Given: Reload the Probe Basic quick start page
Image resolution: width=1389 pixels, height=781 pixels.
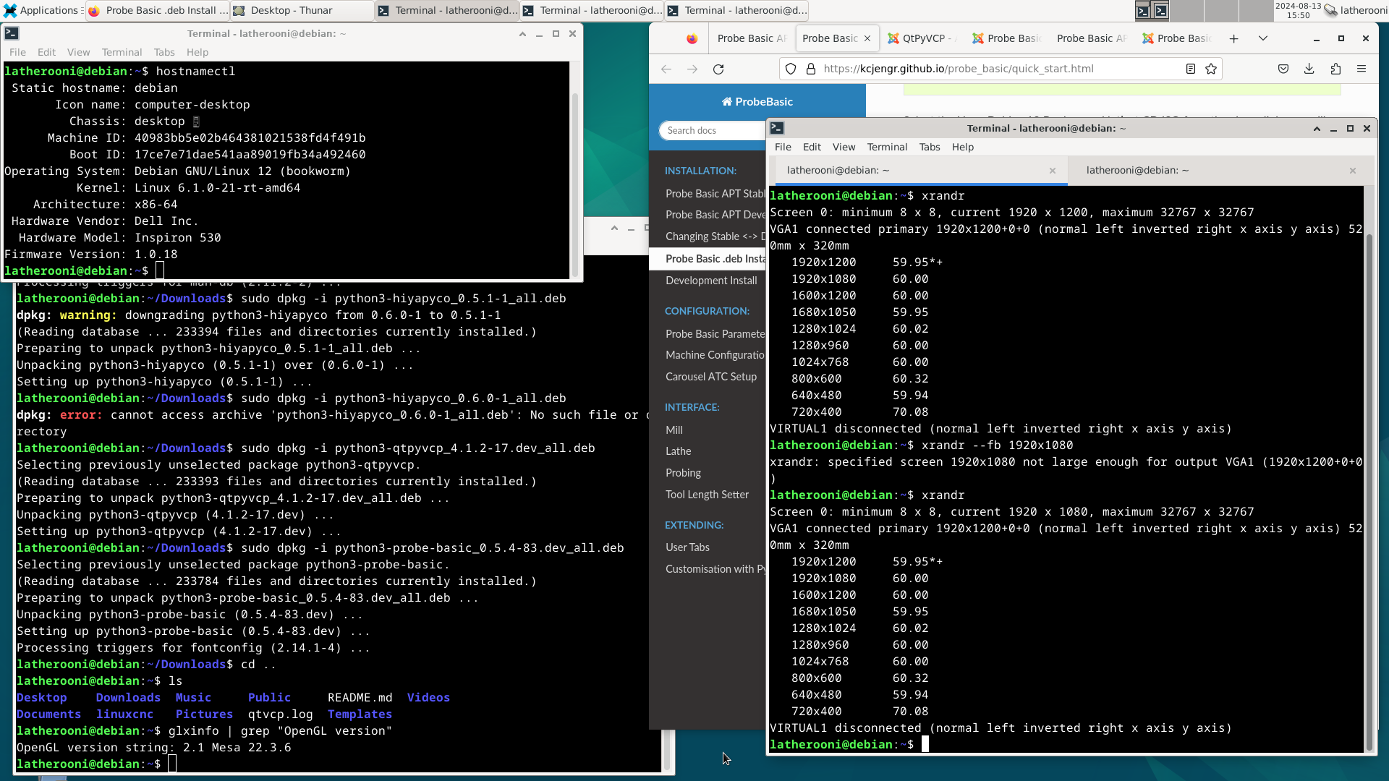Looking at the screenshot, I should click(x=718, y=69).
